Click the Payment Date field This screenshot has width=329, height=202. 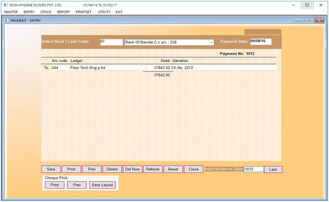[x=260, y=42]
